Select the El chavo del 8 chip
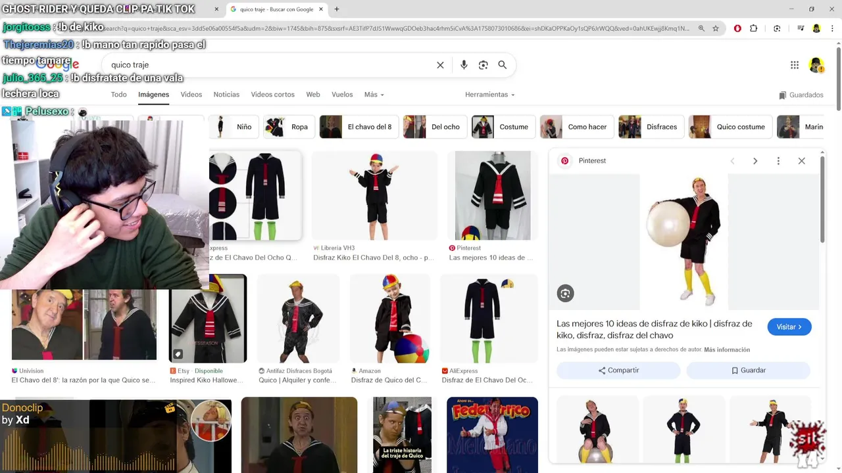The height and width of the screenshot is (473, 842). click(359, 127)
